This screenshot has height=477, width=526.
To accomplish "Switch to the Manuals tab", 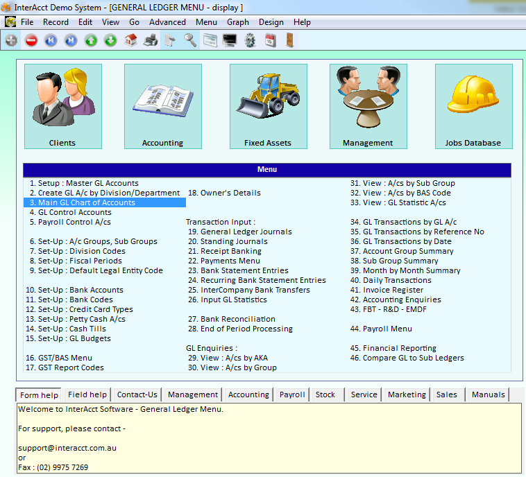I will [x=488, y=394].
